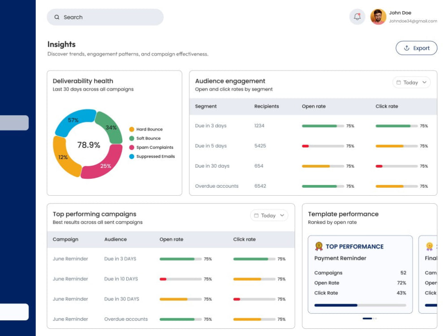Click the pink 25% donut segment
The image size is (448, 336).
coord(106,165)
